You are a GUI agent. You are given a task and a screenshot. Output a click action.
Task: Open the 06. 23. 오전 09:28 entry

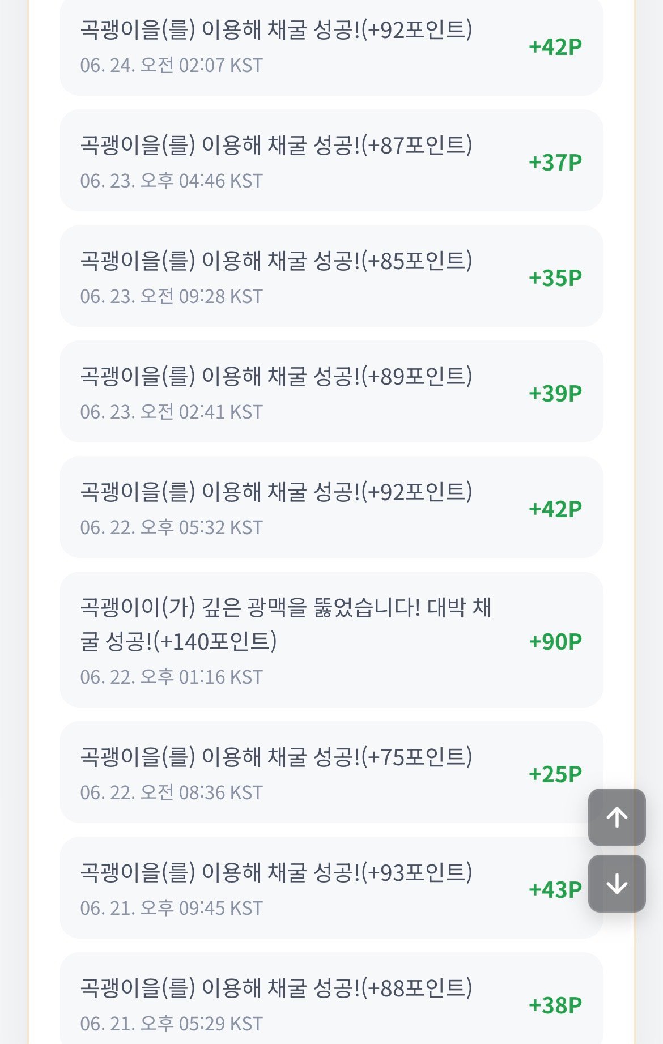(x=331, y=276)
